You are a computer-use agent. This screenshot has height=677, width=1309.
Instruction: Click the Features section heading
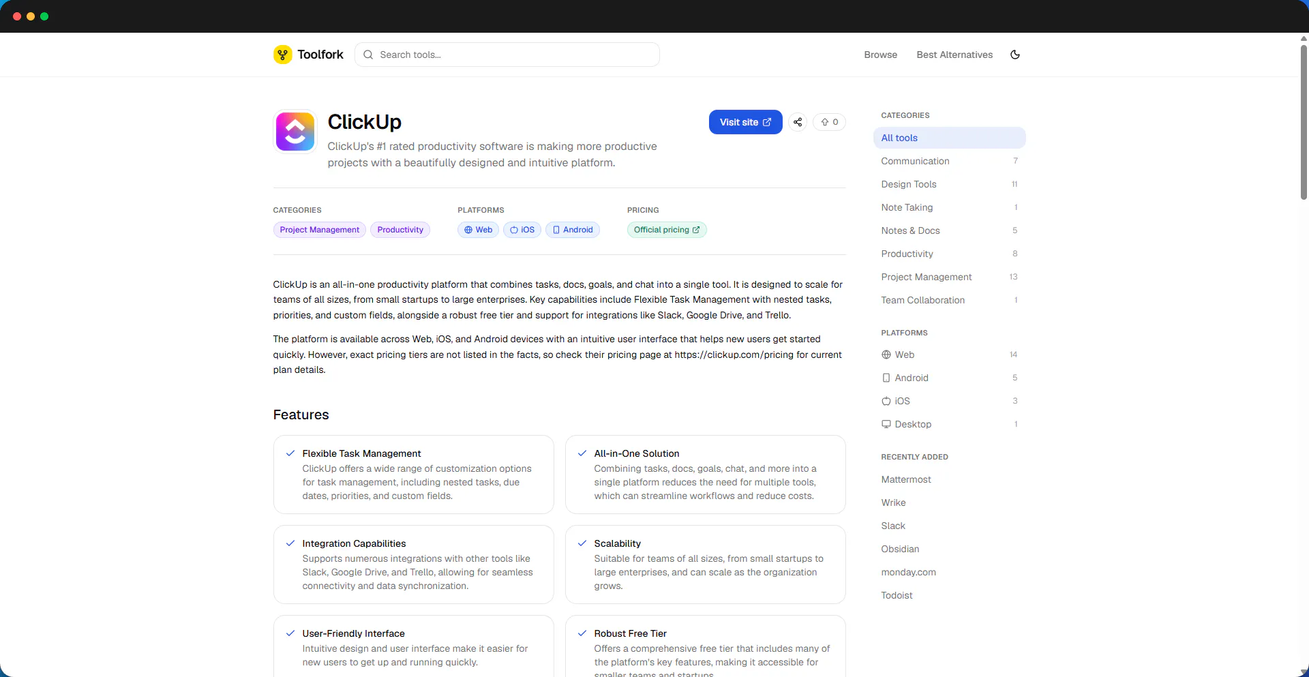pyautogui.click(x=301, y=415)
